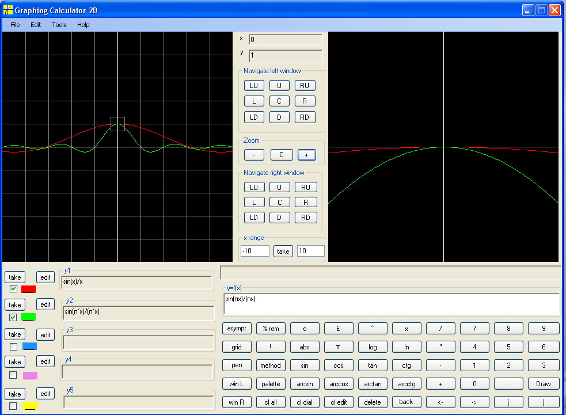Open the Help menu
Image resolution: width=566 pixels, height=415 pixels.
(x=83, y=25)
